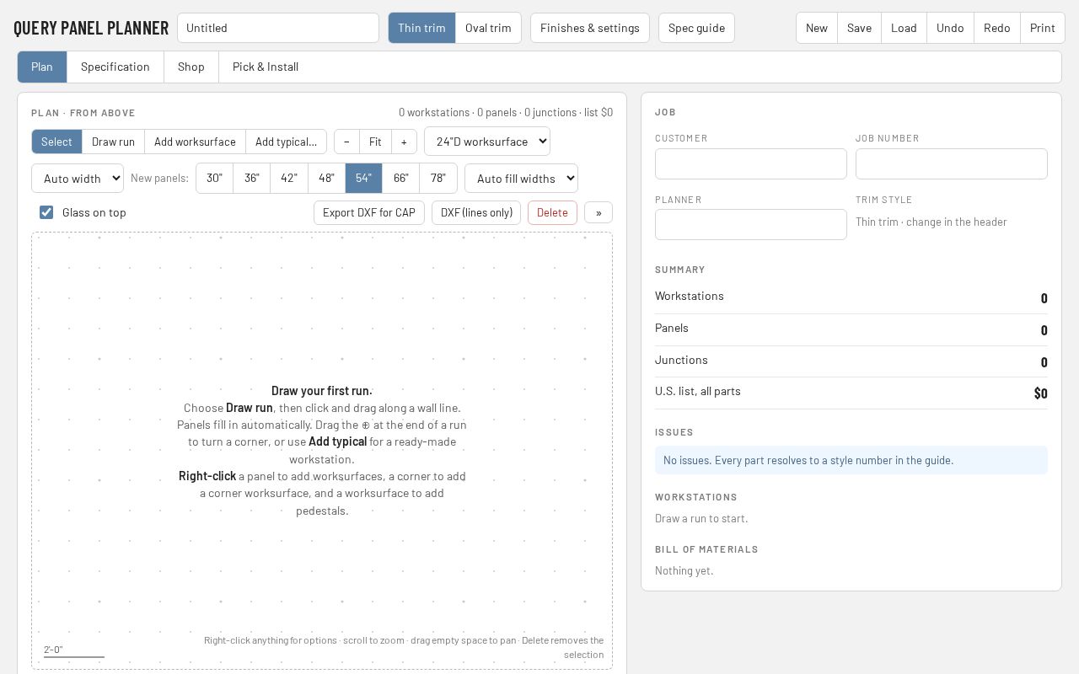Choose 30" new panel width
1079x674 pixels.
pyautogui.click(x=215, y=178)
